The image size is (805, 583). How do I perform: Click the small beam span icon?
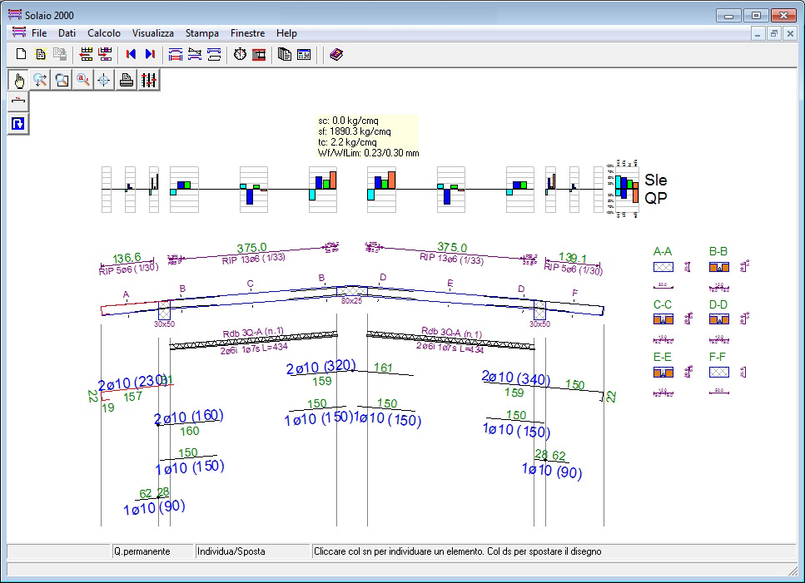point(18,101)
